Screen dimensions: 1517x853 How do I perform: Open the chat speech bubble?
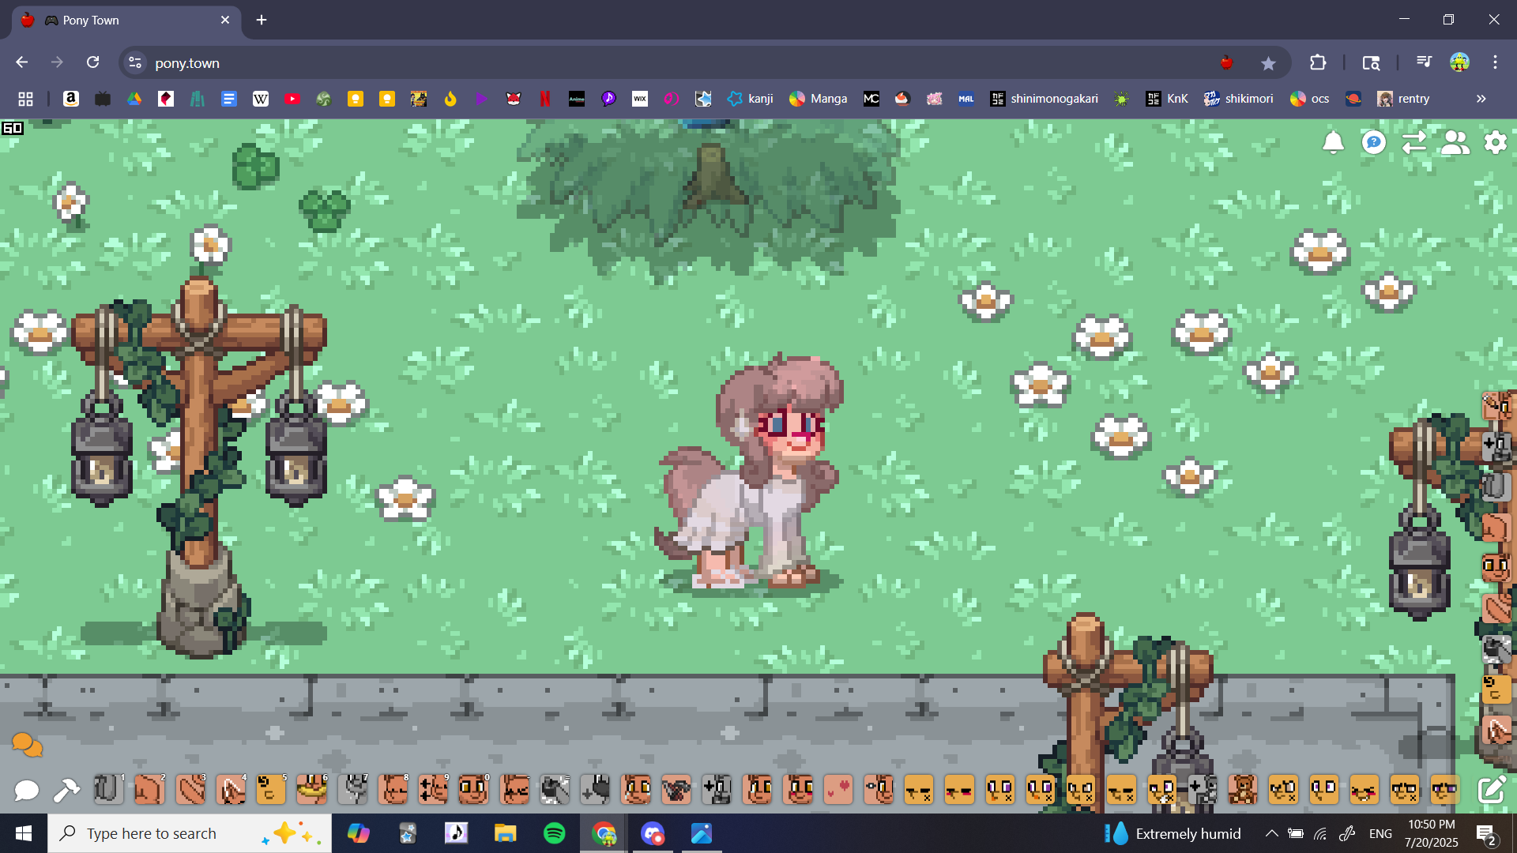[x=26, y=790]
